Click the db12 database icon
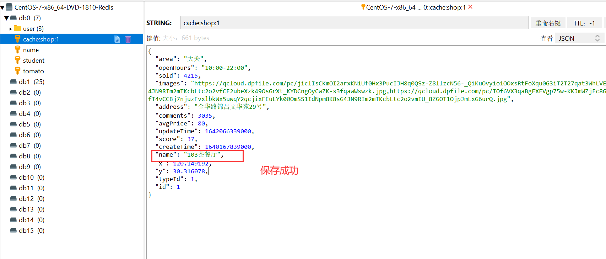Screen dimensions: 606x259 [x=13, y=198]
